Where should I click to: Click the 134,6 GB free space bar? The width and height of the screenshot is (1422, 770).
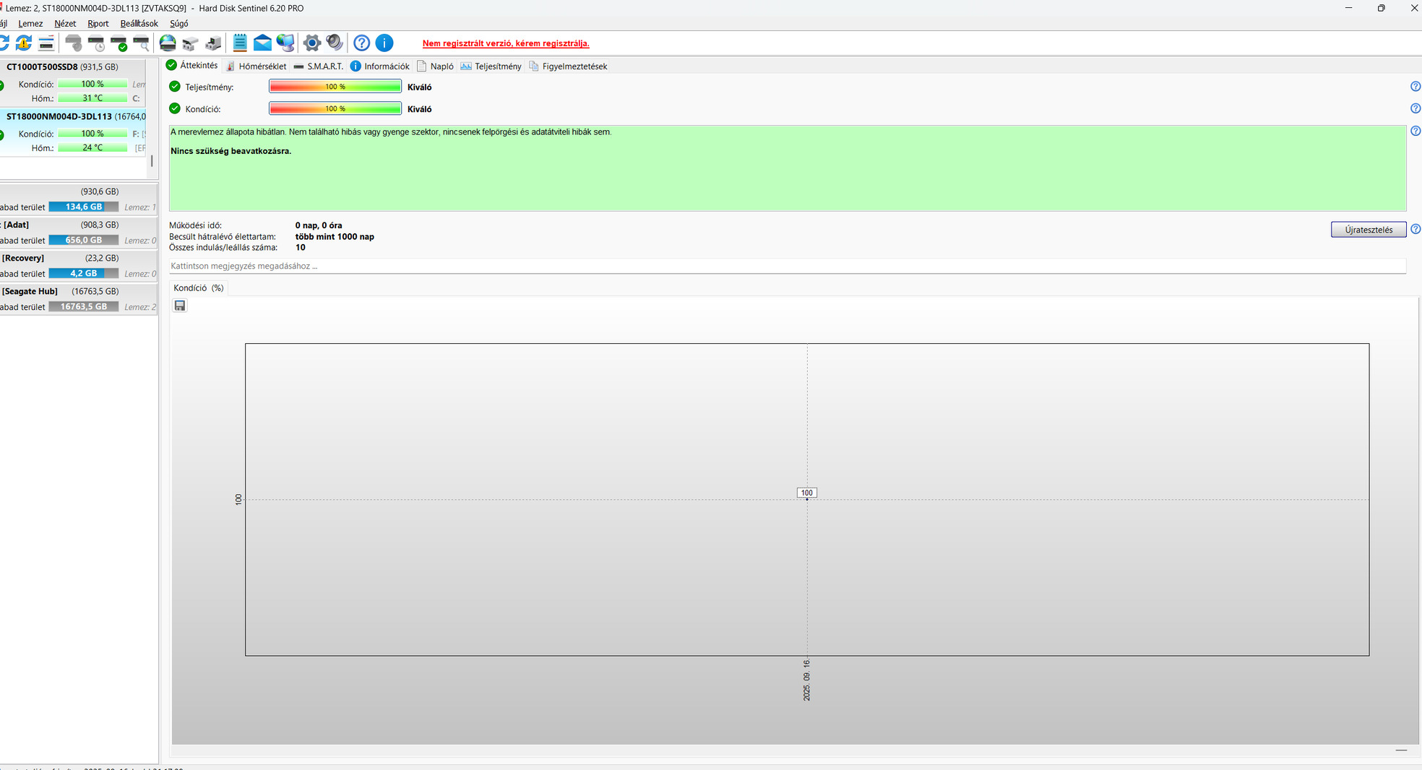(84, 207)
